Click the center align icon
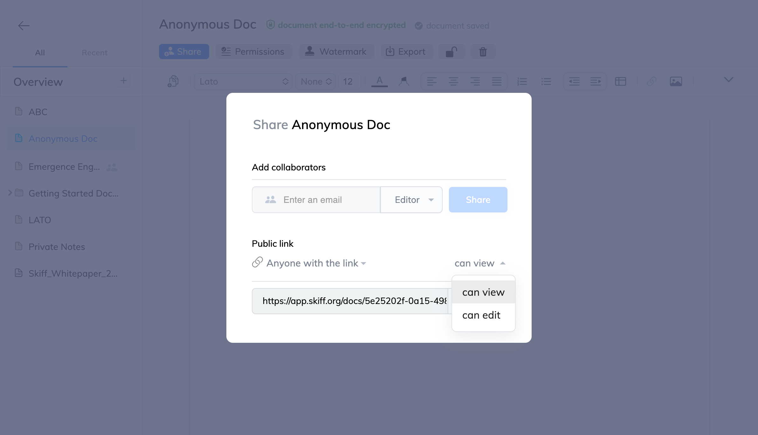Image resolution: width=758 pixels, height=435 pixels. [x=453, y=81]
